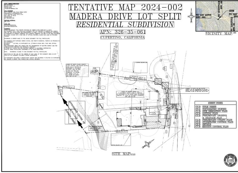This screenshot has height=173, width=238.
Task: Click the Vicinity Map caption
Action: pyautogui.click(x=218, y=34)
